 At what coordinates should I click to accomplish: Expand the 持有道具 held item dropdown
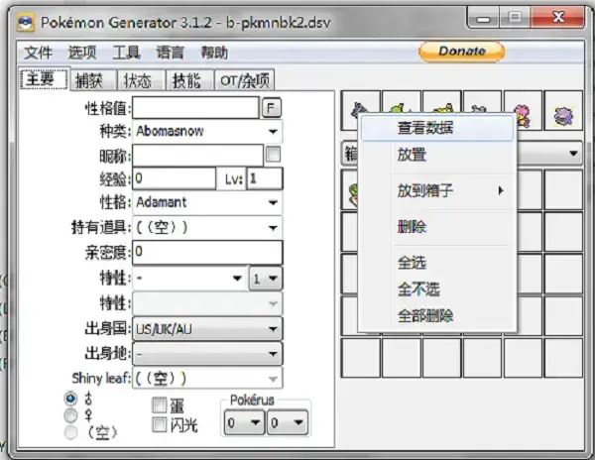(207, 228)
